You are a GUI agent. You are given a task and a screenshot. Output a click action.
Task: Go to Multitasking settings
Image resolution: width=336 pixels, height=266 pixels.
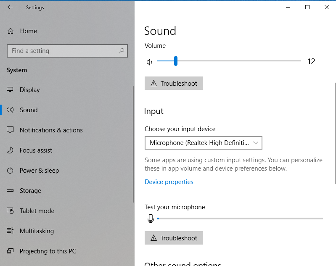(37, 231)
